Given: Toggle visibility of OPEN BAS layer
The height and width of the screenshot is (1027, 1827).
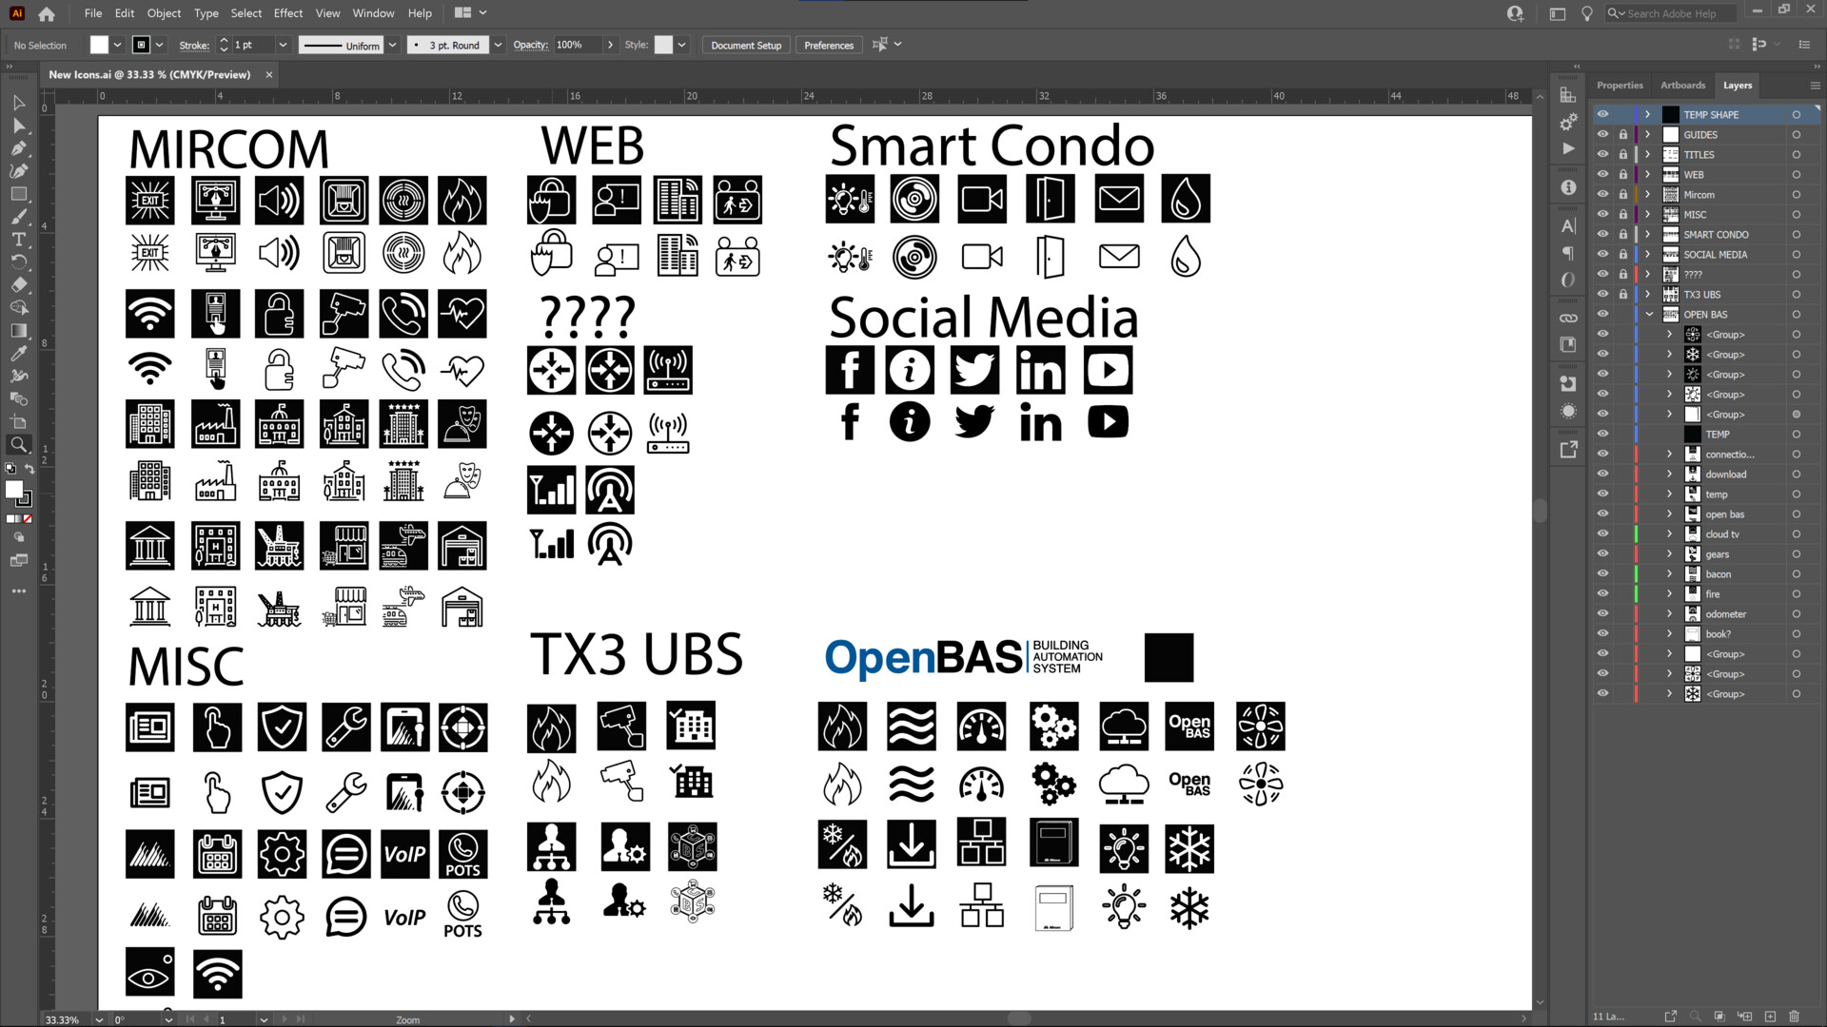Looking at the screenshot, I should (1603, 314).
